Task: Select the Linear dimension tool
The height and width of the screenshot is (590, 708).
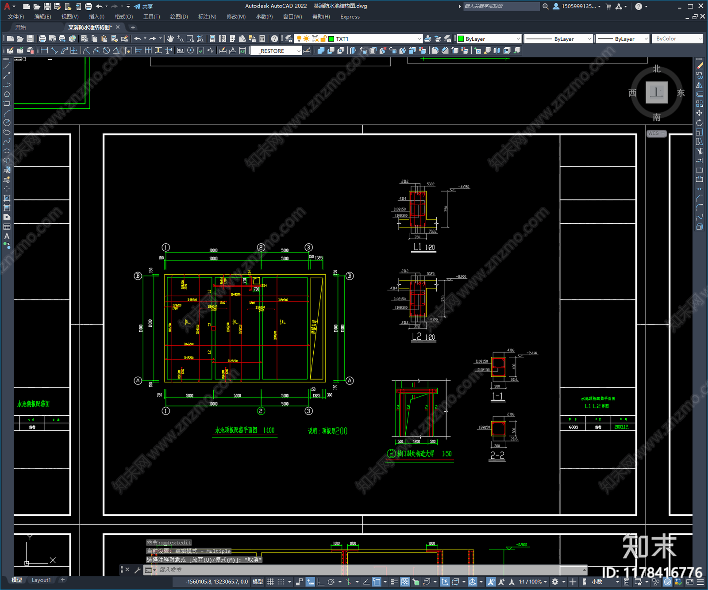Action: click(44, 50)
